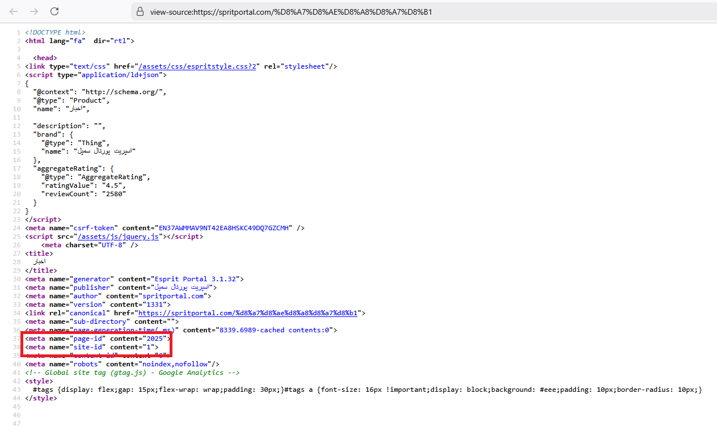
Task: Click the Google Analytics comment line
Action: [132, 373]
